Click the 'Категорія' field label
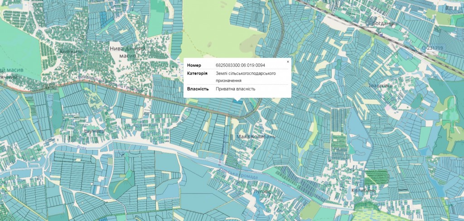464x221 pixels. (197, 73)
